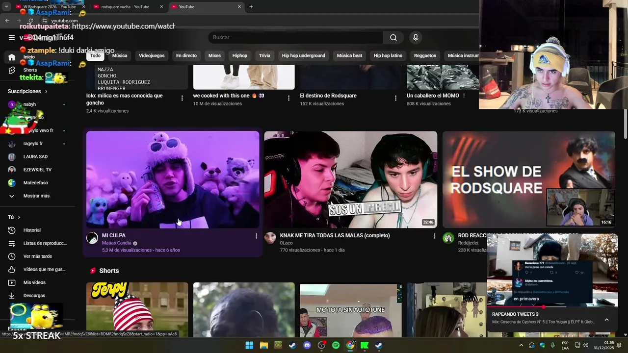Start voice search with microphone icon

[416, 38]
